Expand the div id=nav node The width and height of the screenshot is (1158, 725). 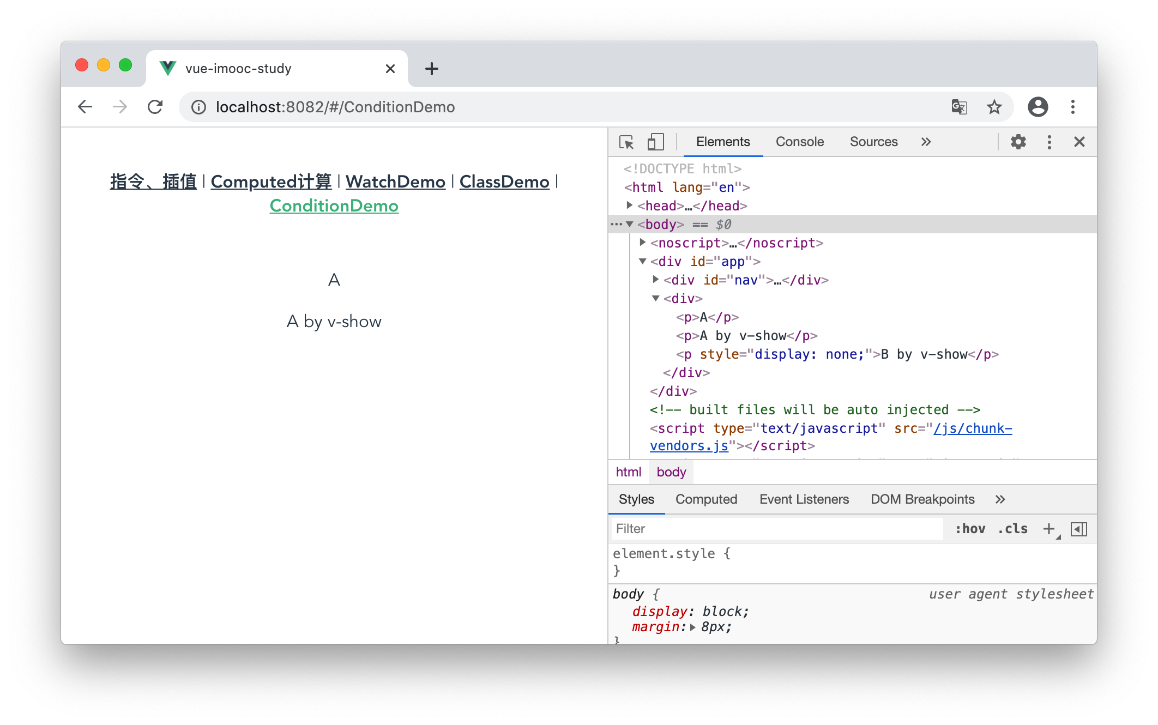point(656,280)
